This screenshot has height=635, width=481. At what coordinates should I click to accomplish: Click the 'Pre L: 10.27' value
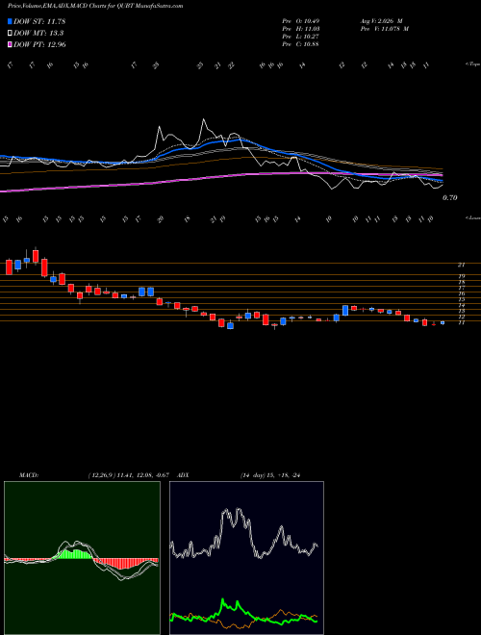pos(300,37)
